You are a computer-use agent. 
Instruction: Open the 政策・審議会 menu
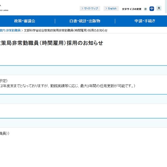pos(25,21)
